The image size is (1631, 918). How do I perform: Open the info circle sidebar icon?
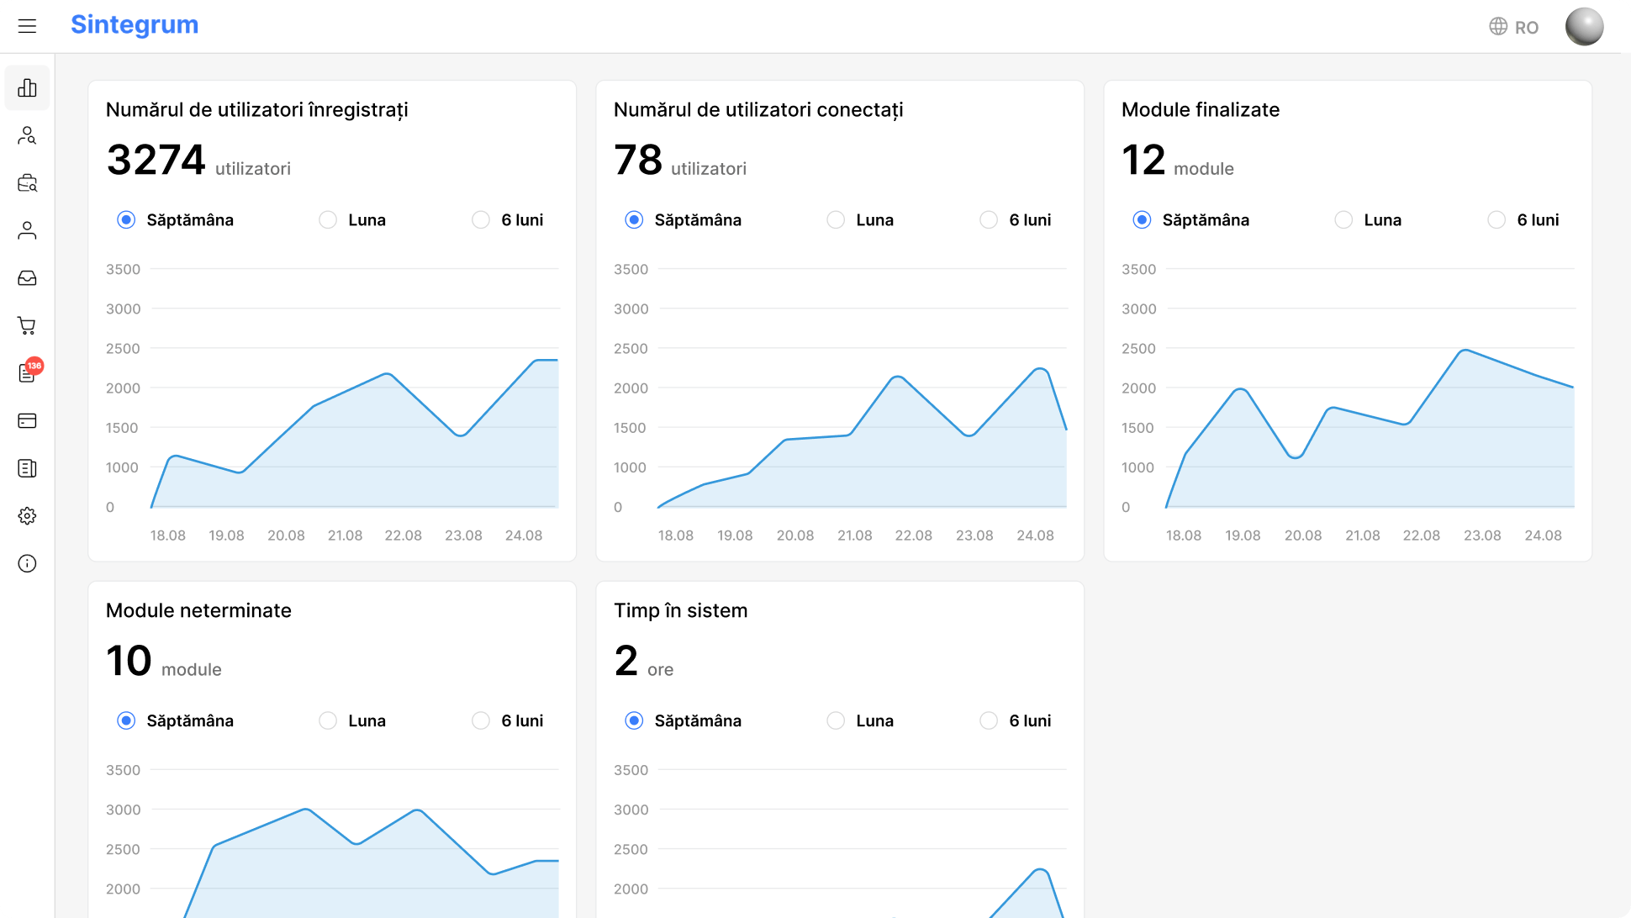(x=27, y=563)
